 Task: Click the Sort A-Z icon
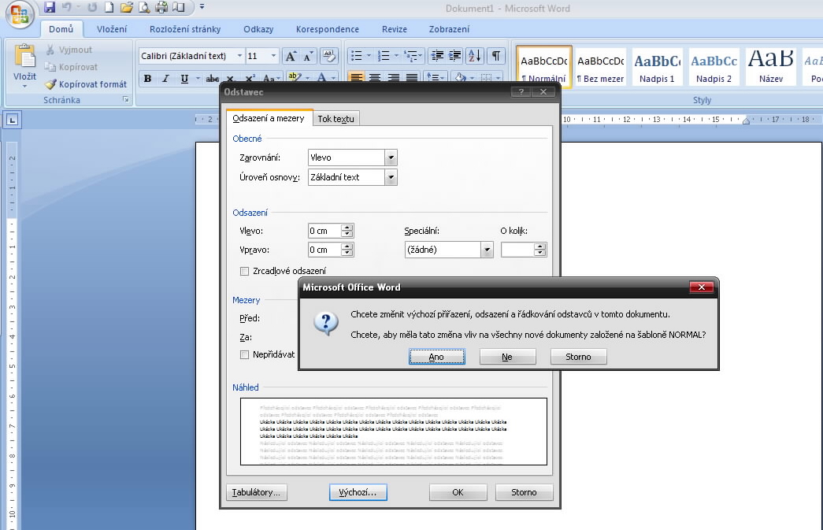tap(474, 56)
